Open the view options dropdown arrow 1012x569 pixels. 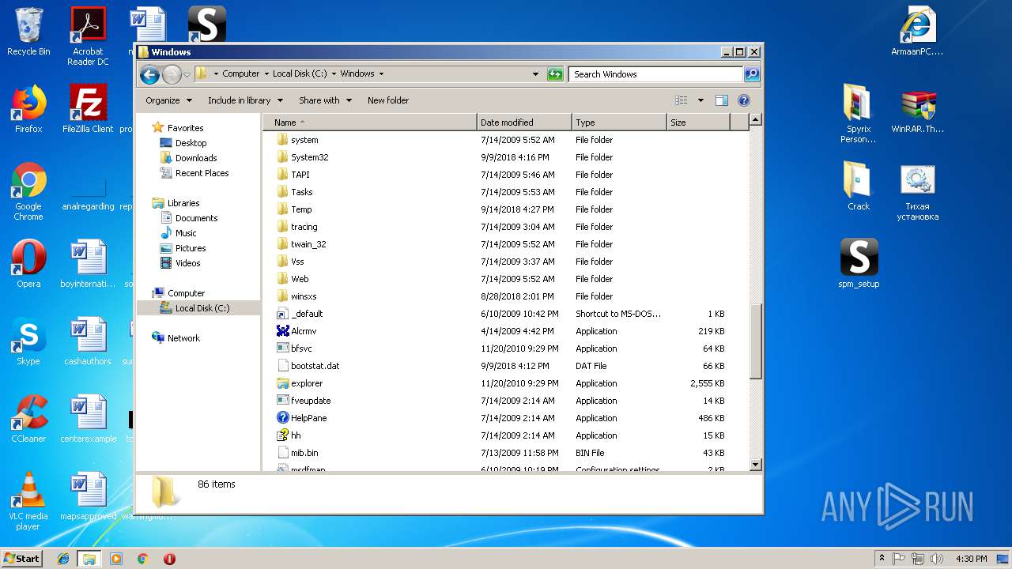pos(700,100)
